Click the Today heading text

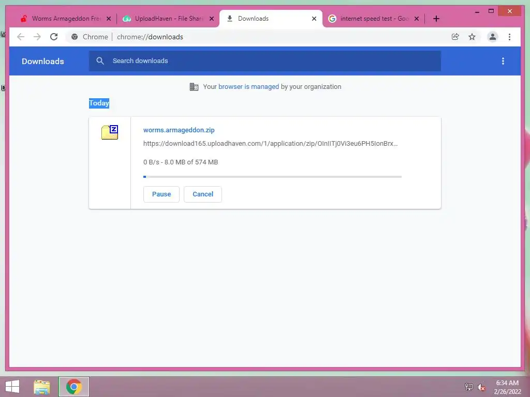(x=99, y=103)
